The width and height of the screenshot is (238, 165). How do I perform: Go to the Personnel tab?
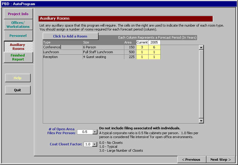[18, 36]
